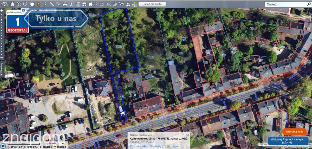The image size is (312, 149).
Task: Open the colorful grid apps icon
Action: click(134, 4)
